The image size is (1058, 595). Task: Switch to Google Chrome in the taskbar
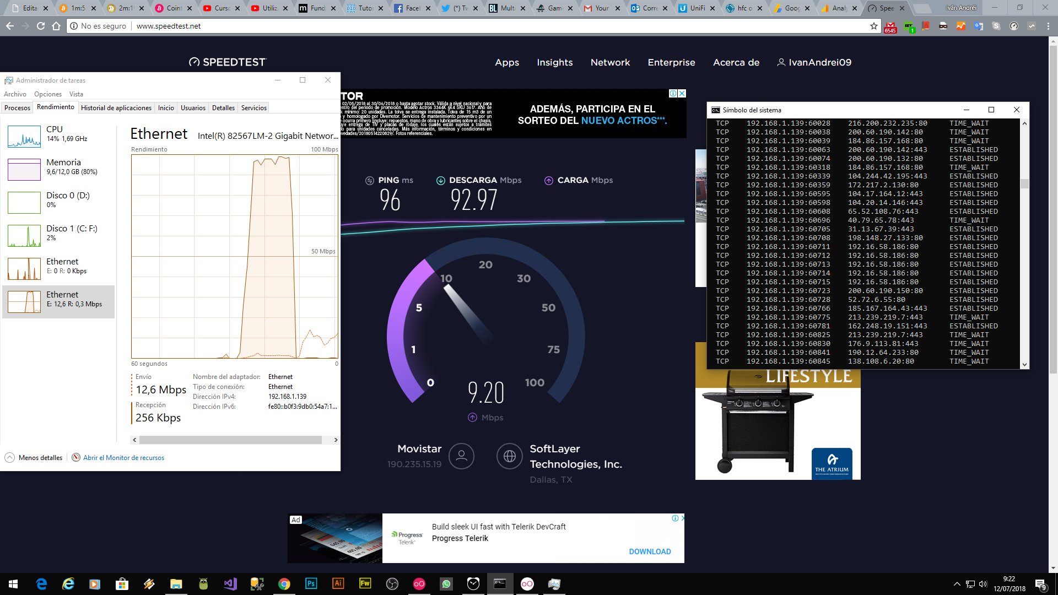pyautogui.click(x=284, y=584)
